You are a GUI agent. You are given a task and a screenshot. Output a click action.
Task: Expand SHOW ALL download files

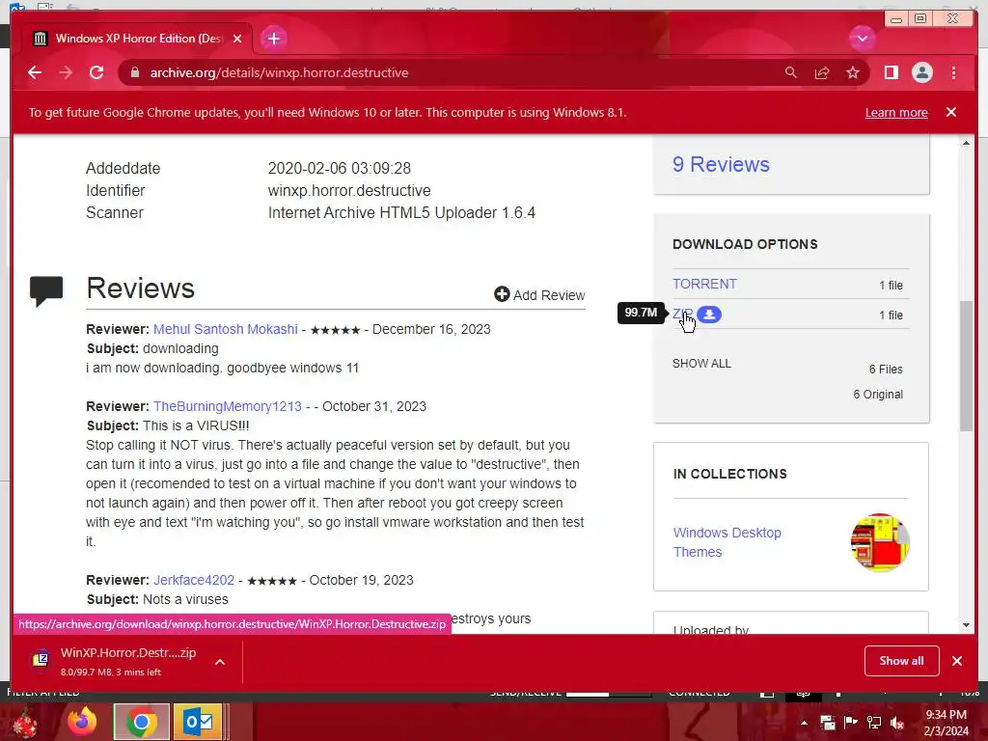(701, 364)
